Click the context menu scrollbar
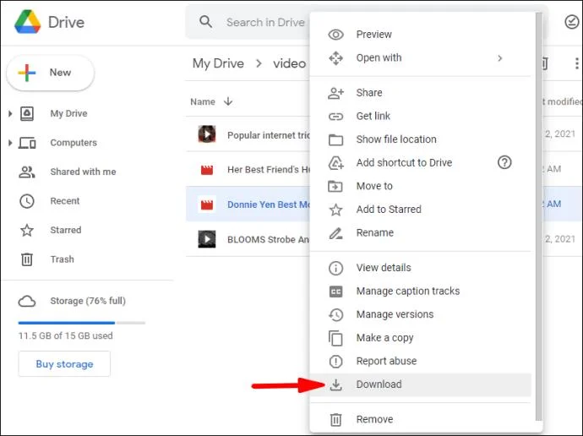 coord(539,216)
